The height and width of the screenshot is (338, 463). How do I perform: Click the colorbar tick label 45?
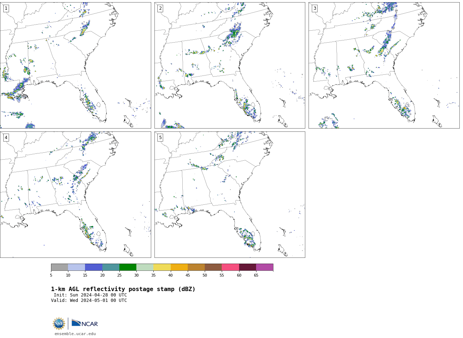(188, 276)
